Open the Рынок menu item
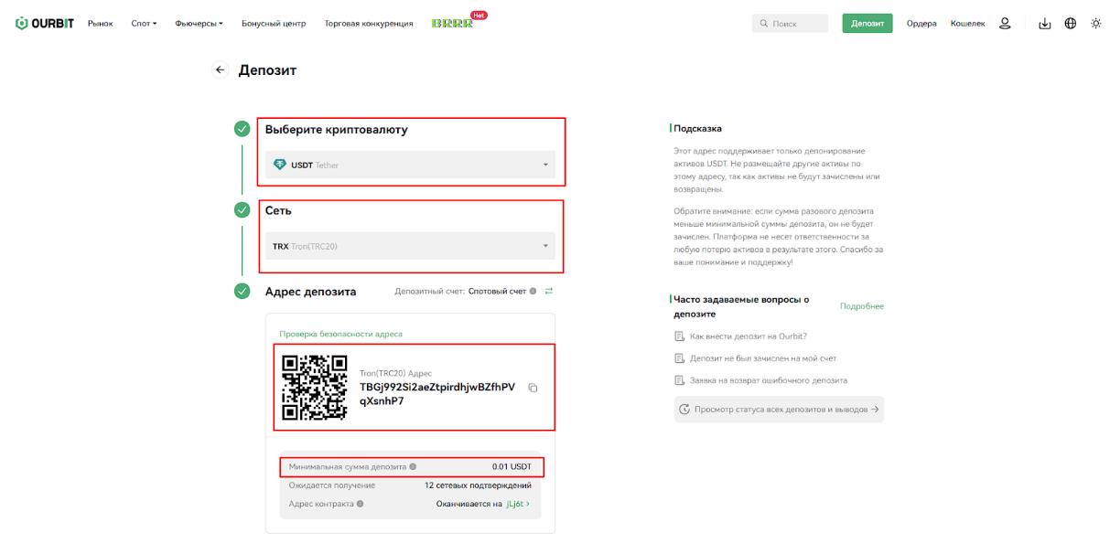This screenshot has height=544, width=1110. click(101, 24)
